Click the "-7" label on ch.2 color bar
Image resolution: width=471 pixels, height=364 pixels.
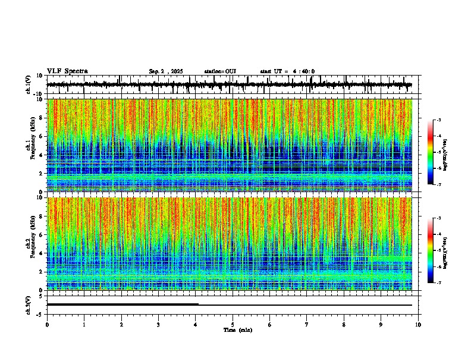pyautogui.click(x=438, y=283)
